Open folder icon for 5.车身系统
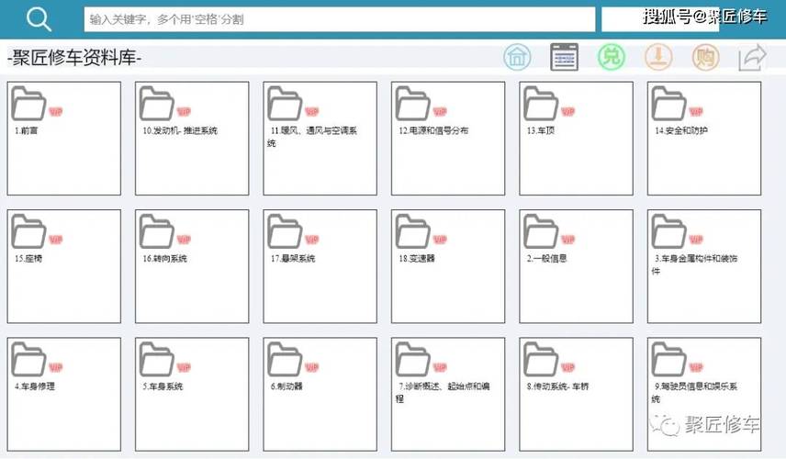The height and width of the screenshot is (459, 786). pyautogui.click(x=157, y=359)
